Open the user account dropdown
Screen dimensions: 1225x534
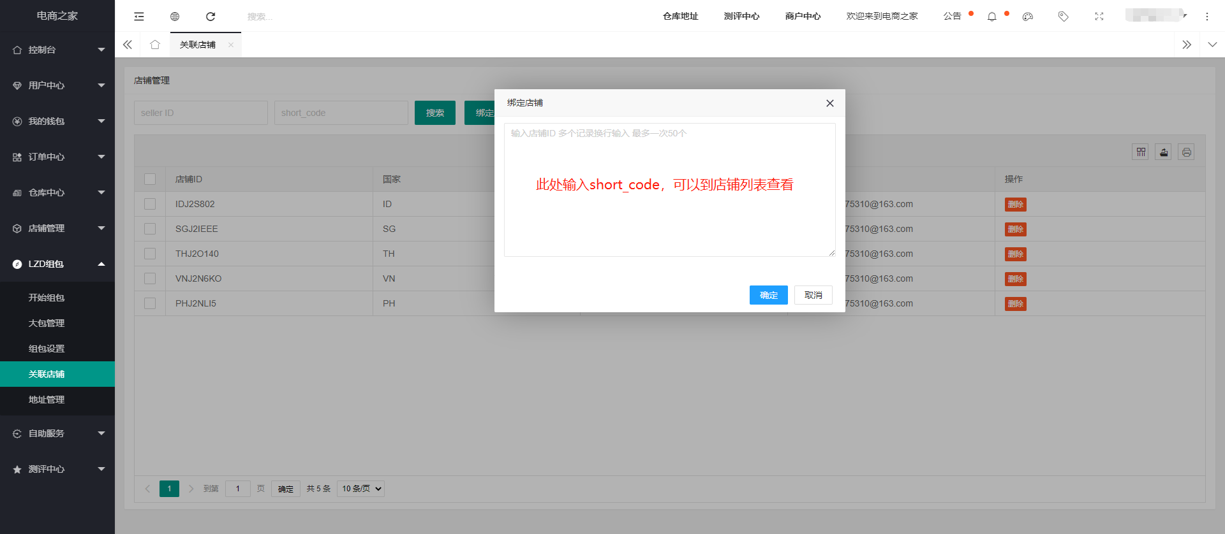pos(1156,15)
